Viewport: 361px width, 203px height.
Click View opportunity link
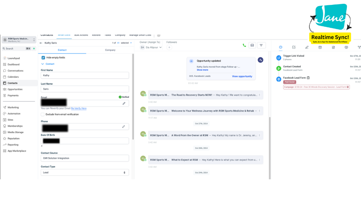242,76
